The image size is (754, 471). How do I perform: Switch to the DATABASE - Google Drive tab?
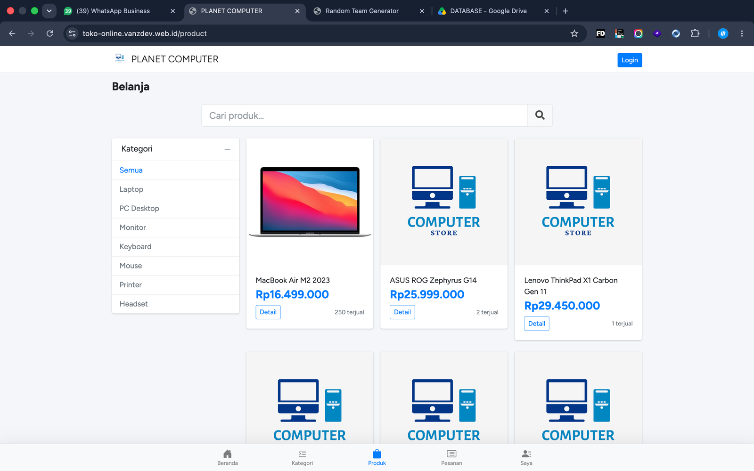pyautogui.click(x=493, y=11)
